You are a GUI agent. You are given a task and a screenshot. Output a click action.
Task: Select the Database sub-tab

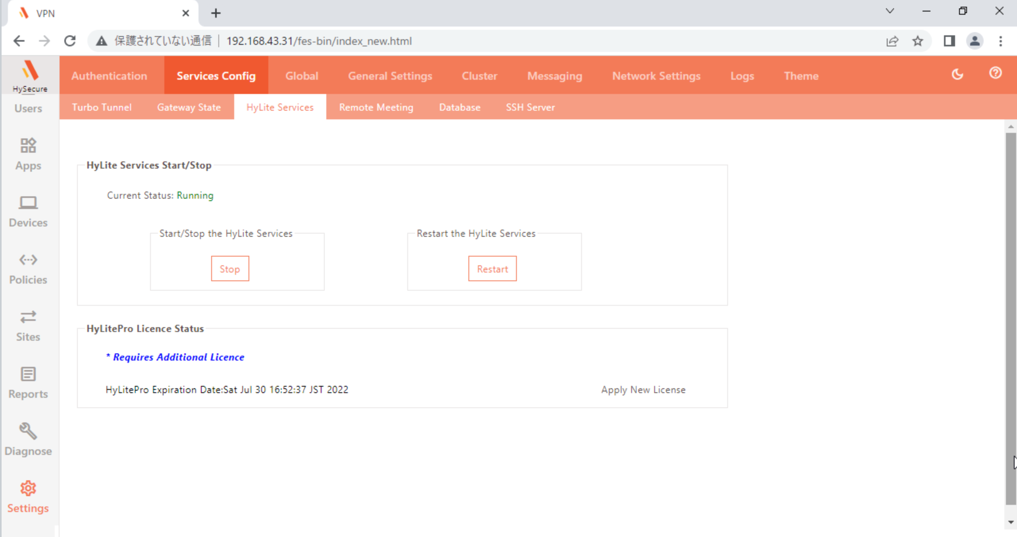pos(460,107)
